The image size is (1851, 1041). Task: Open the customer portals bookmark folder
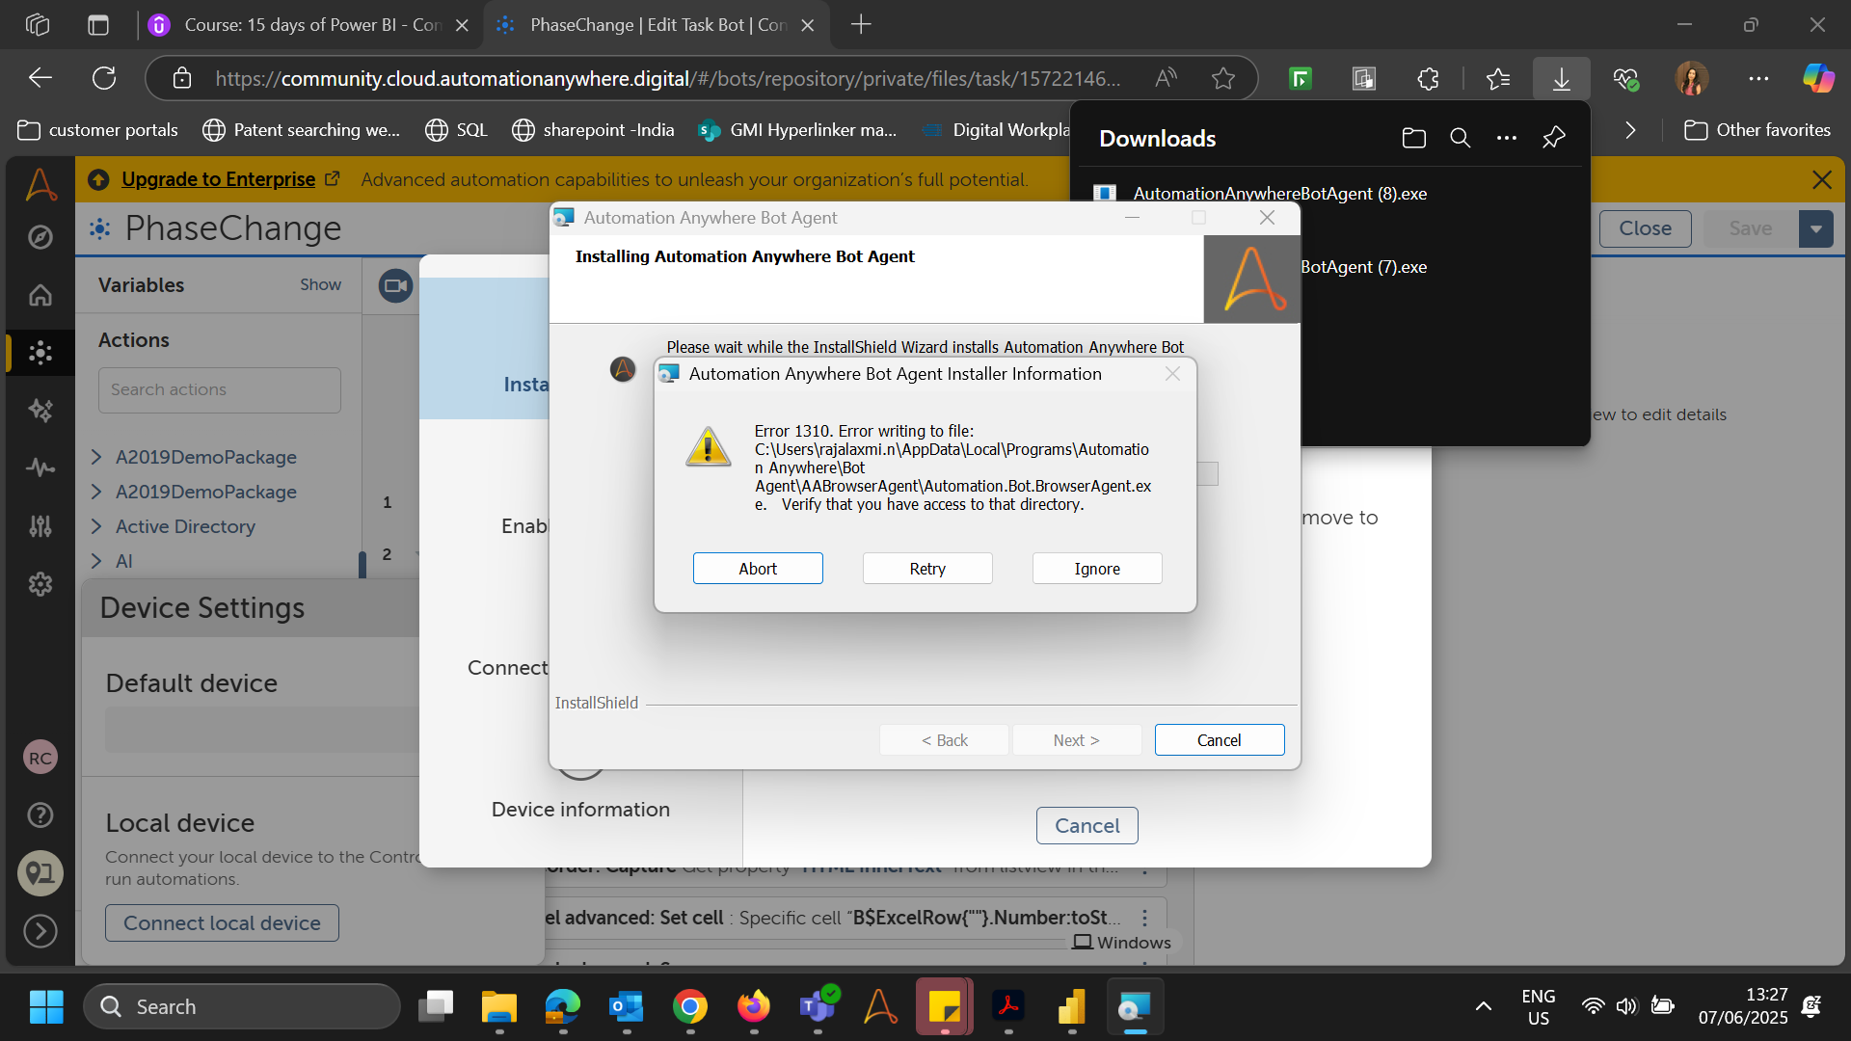98,130
